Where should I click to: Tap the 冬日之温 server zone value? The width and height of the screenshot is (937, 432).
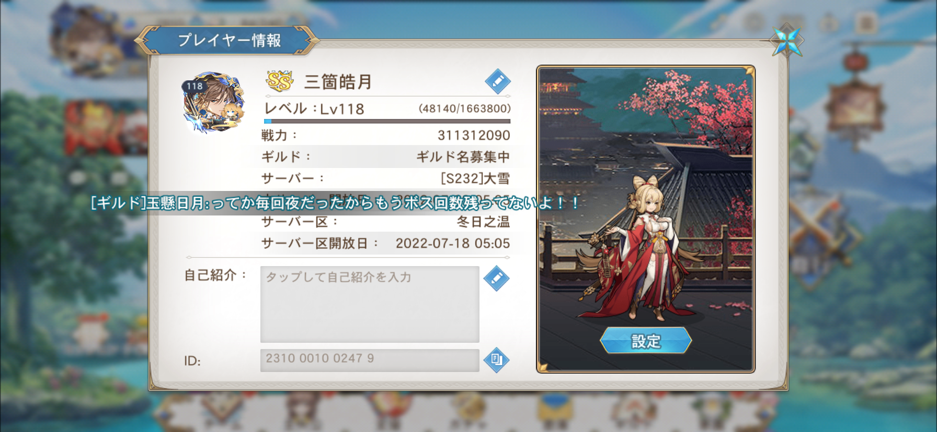(x=483, y=222)
